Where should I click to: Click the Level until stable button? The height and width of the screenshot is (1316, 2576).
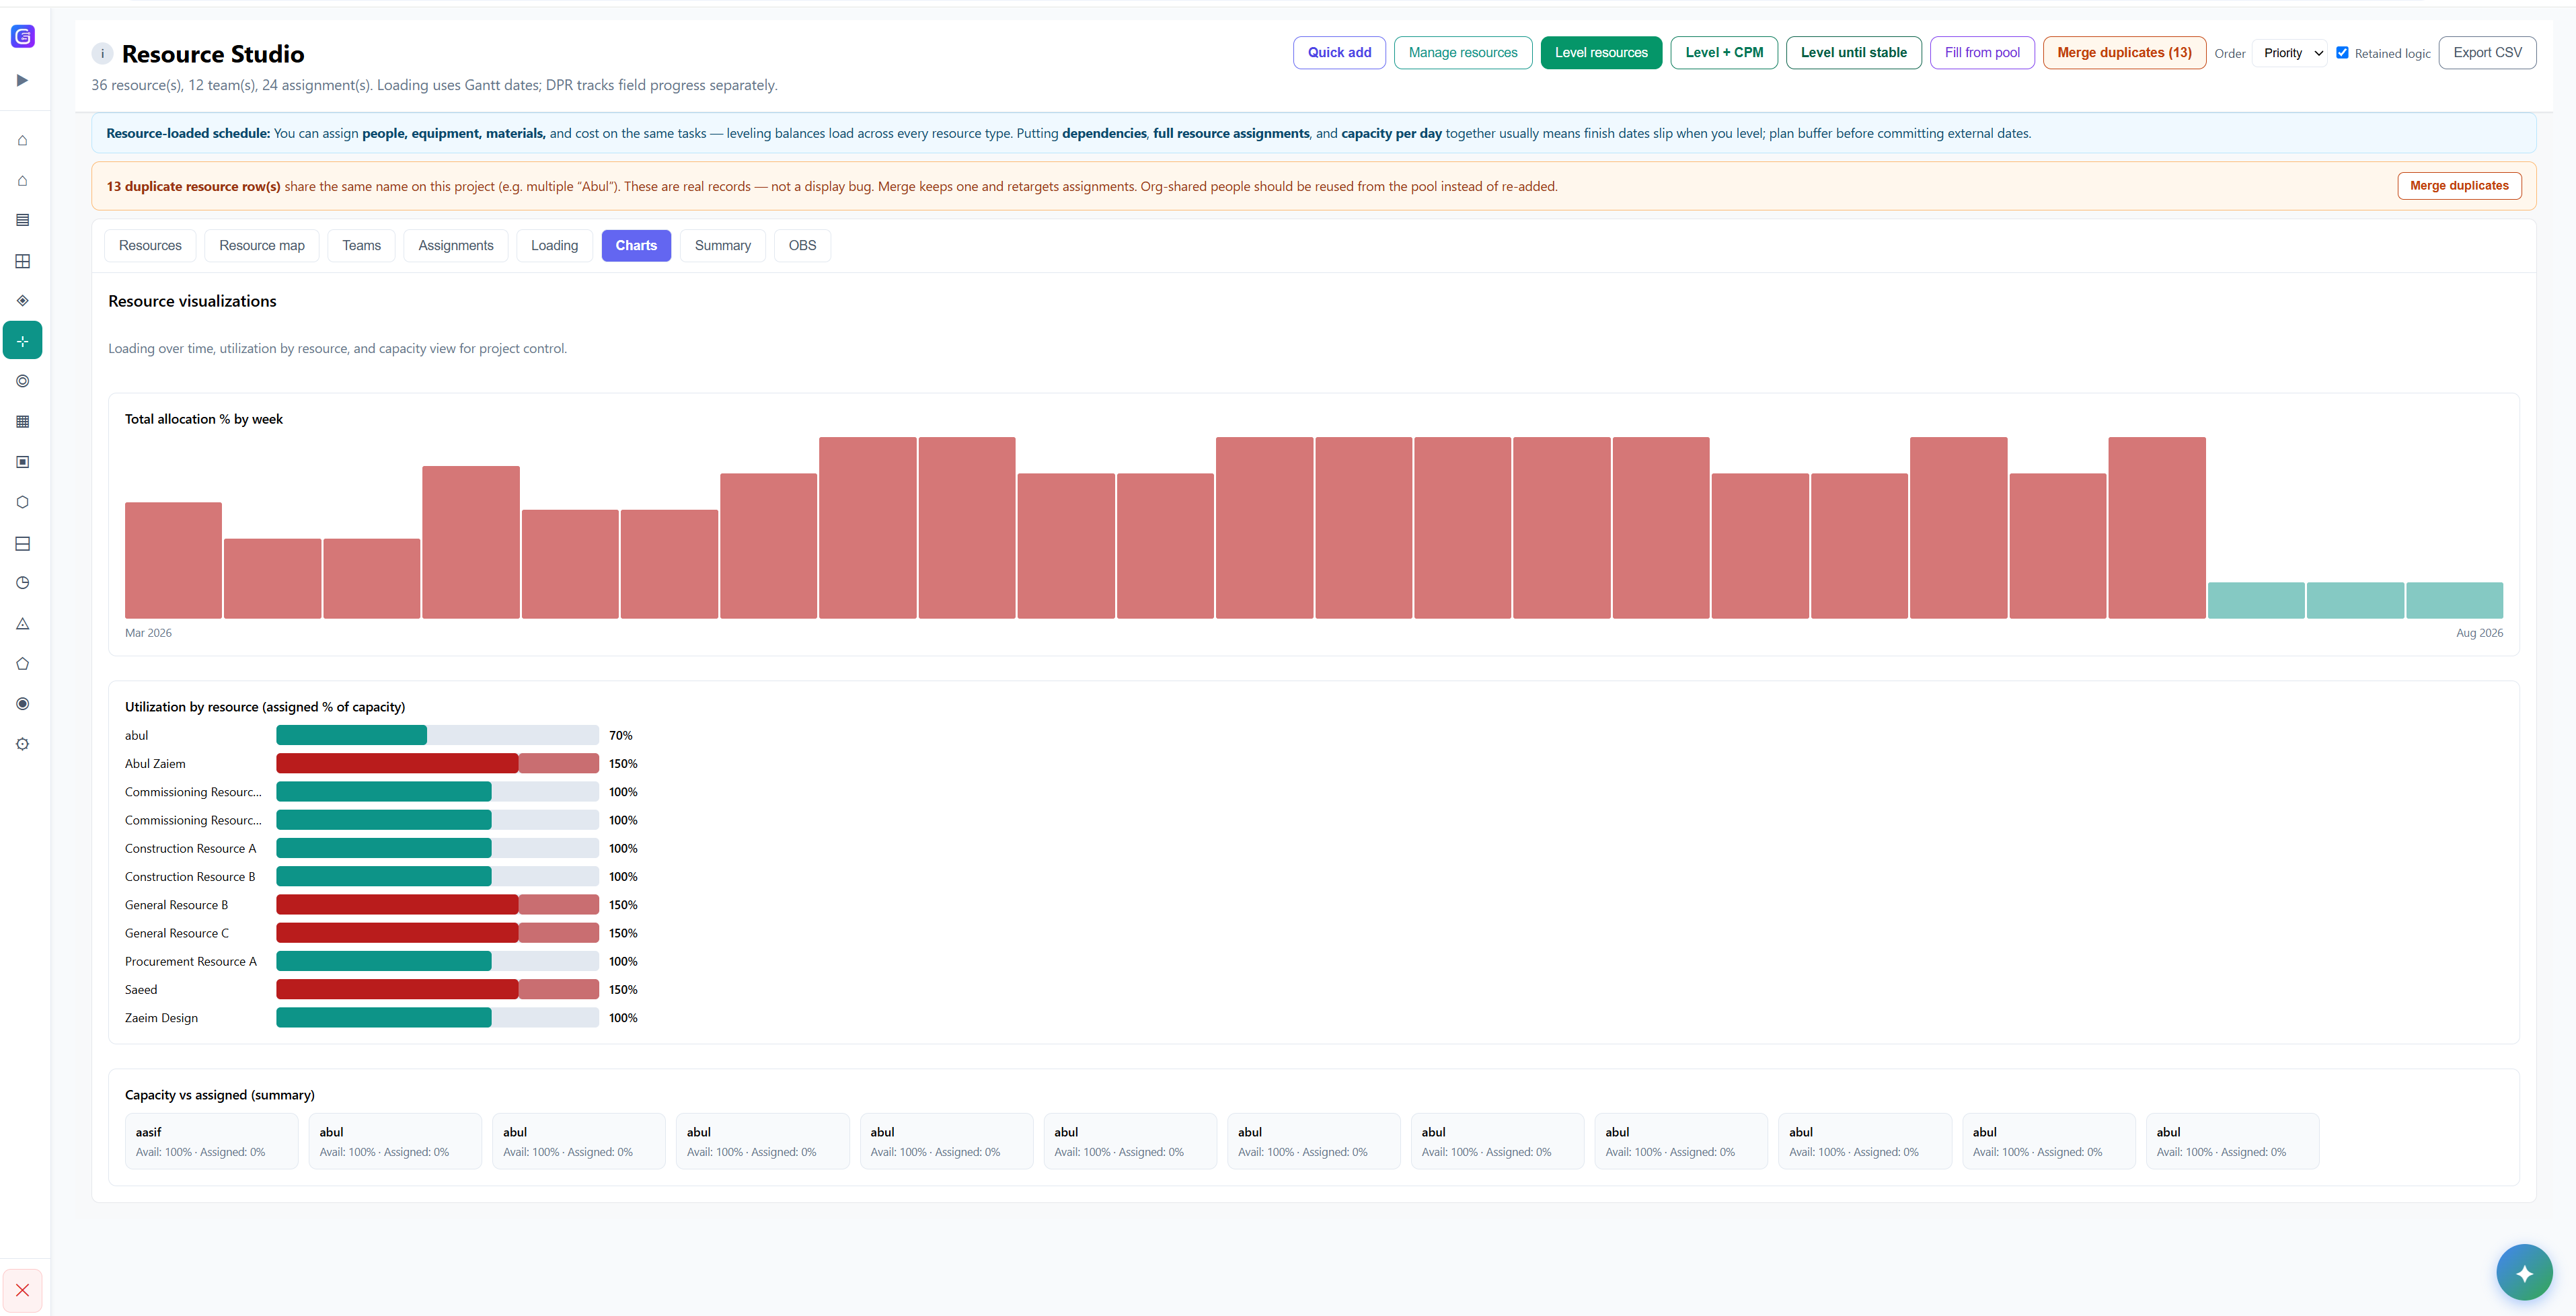pos(1854,53)
